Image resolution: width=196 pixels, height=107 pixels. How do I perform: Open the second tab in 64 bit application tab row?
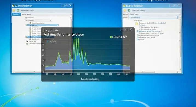coord(132,15)
